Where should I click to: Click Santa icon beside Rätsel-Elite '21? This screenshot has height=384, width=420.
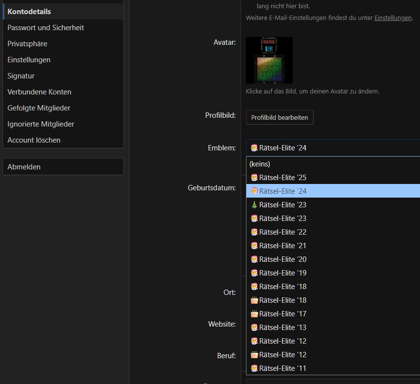[254, 246]
